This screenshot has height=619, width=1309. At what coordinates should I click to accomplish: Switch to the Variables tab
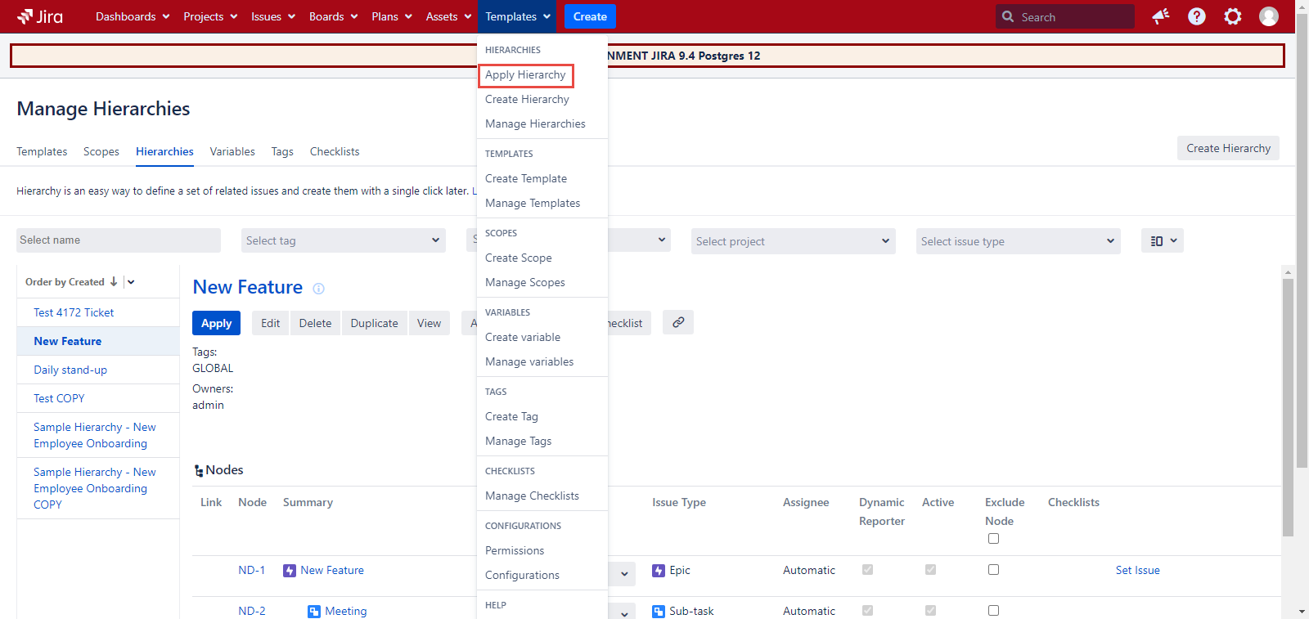point(232,152)
